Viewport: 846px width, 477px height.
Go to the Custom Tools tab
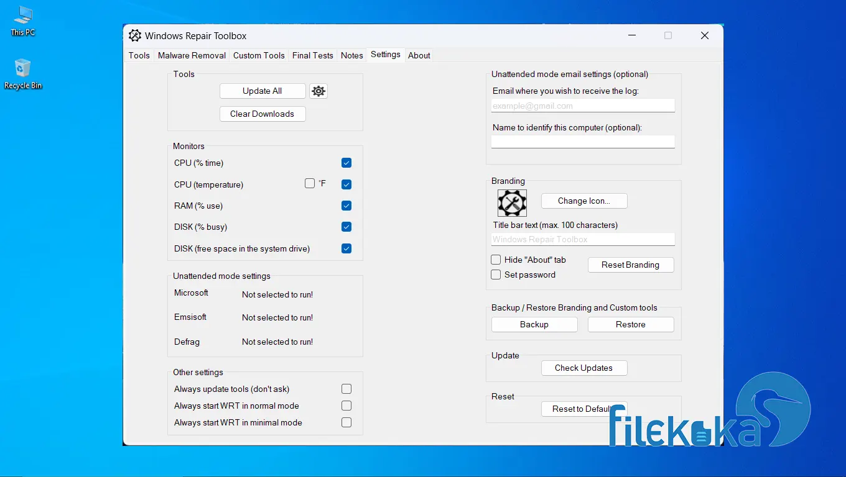[259, 55]
